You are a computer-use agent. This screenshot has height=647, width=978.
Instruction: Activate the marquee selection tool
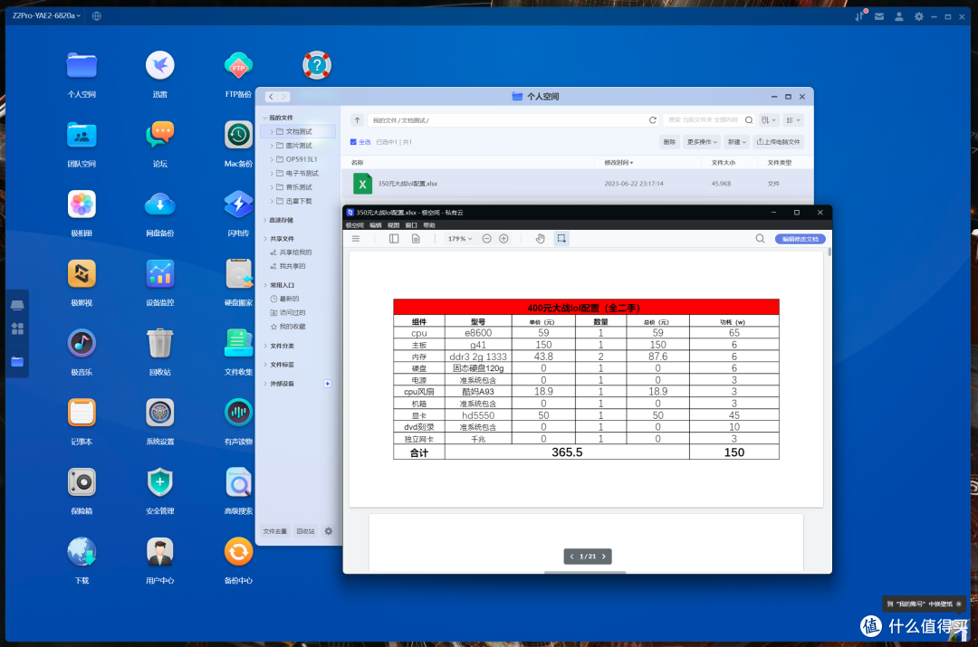tap(561, 239)
